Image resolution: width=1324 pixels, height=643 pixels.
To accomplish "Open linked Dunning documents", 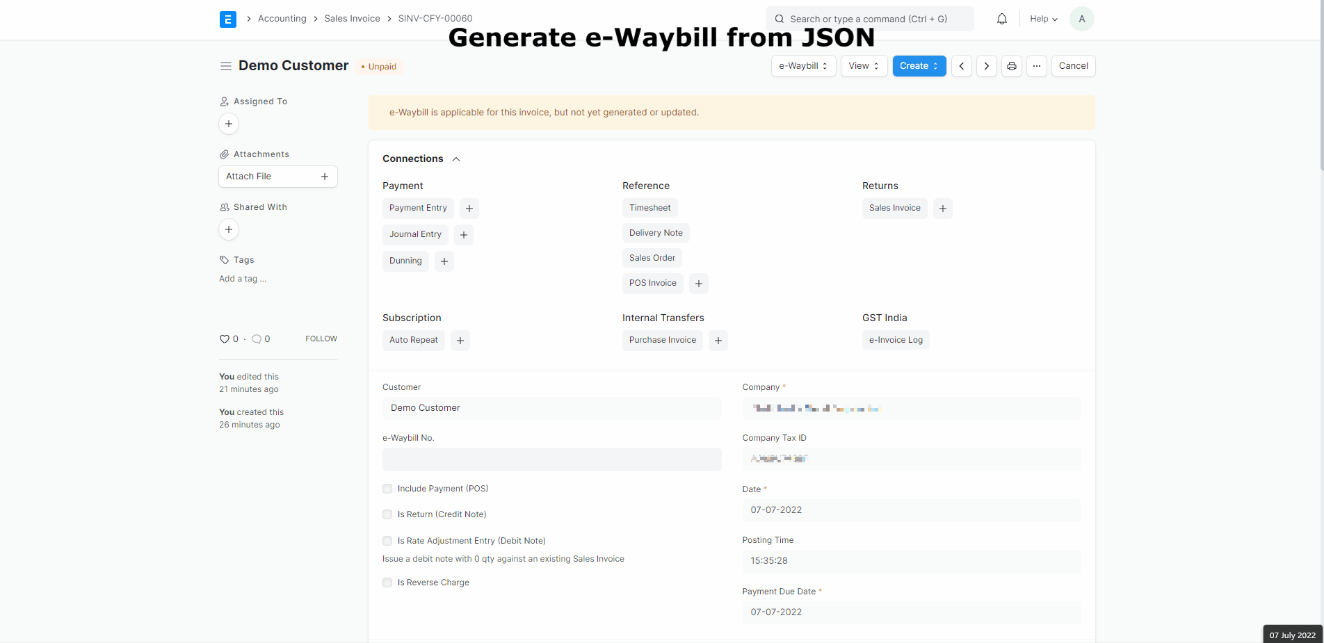I will (x=405, y=261).
